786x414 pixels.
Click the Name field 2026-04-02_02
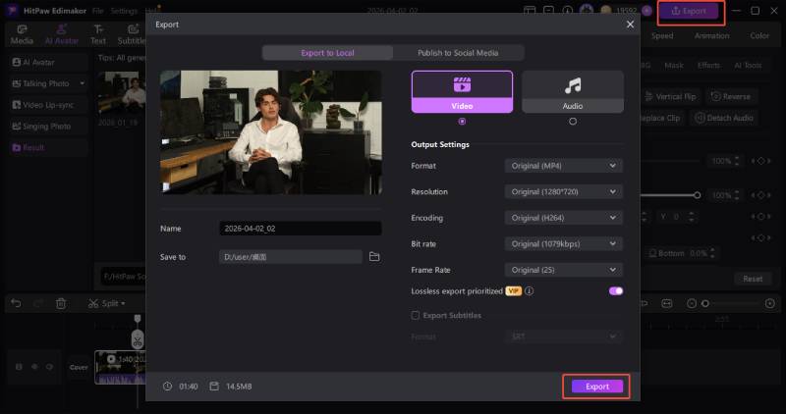[301, 229]
